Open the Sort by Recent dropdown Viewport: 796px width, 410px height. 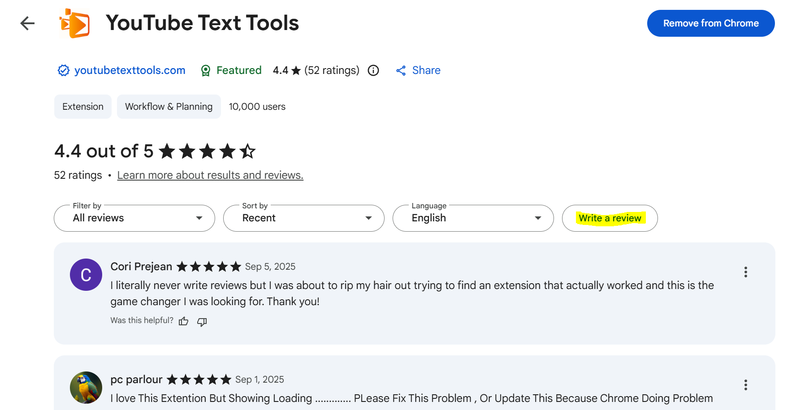coord(303,218)
